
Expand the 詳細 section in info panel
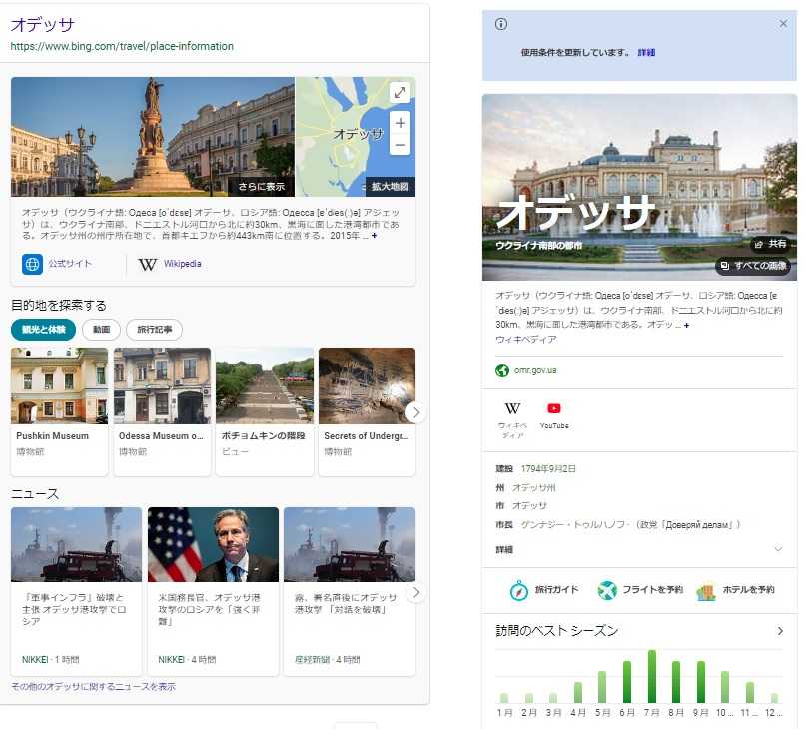point(778,549)
